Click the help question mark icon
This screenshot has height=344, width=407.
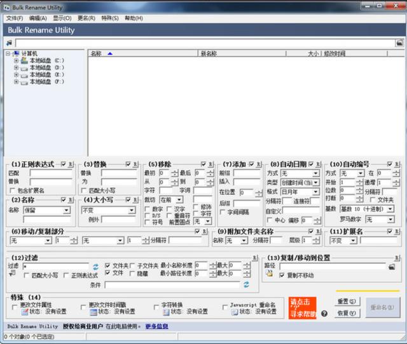pos(324,314)
